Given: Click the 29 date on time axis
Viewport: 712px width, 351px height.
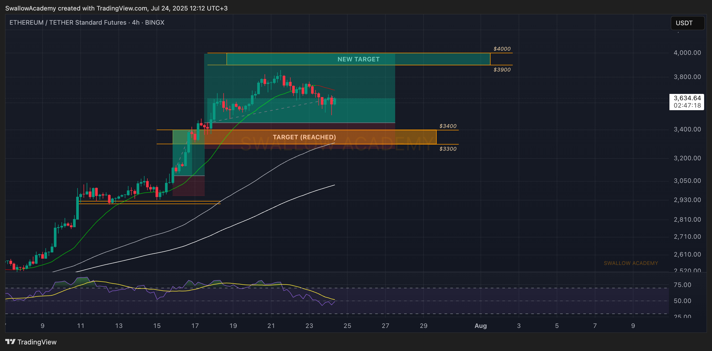Looking at the screenshot, I should [x=424, y=326].
